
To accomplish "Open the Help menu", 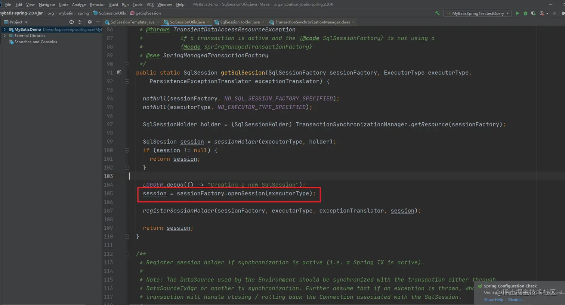I will pyautogui.click(x=180, y=4).
